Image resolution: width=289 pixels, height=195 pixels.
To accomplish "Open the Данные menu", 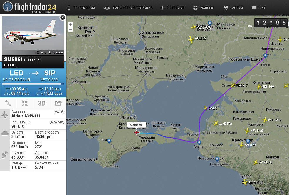I will [x=204, y=8].
